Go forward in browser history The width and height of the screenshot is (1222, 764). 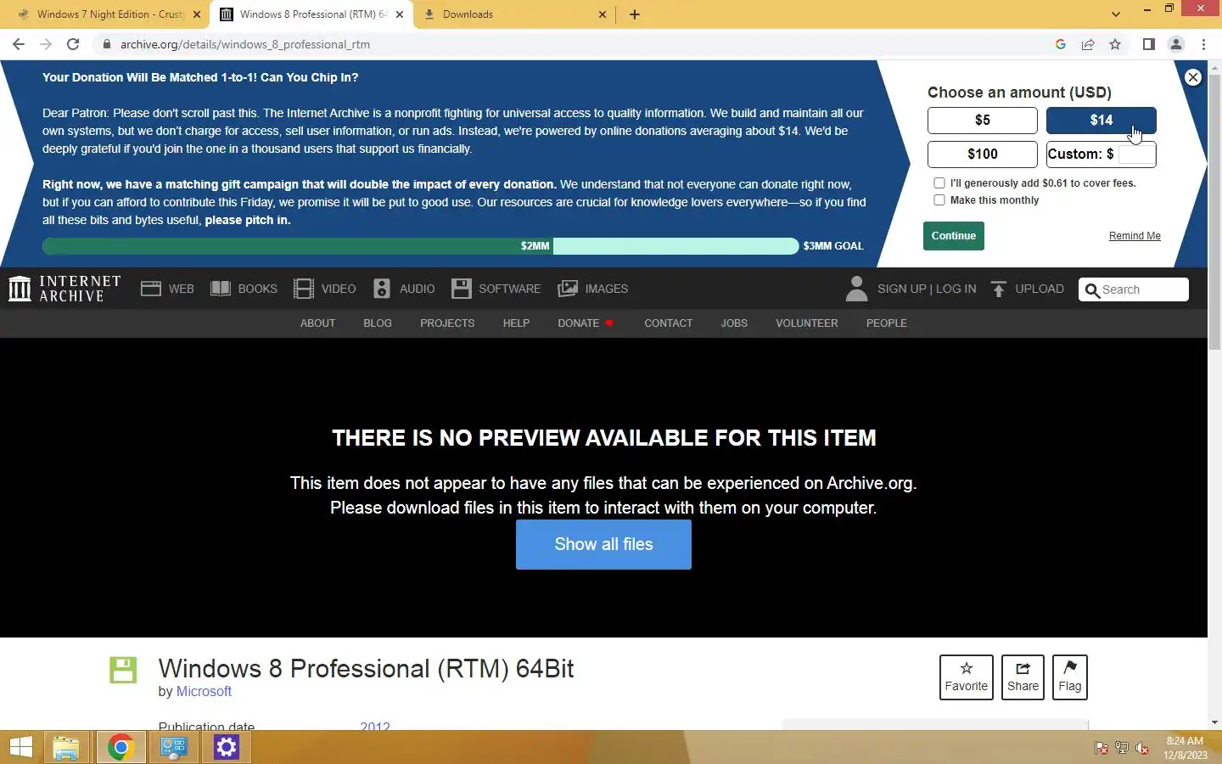click(x=46, y=44)
